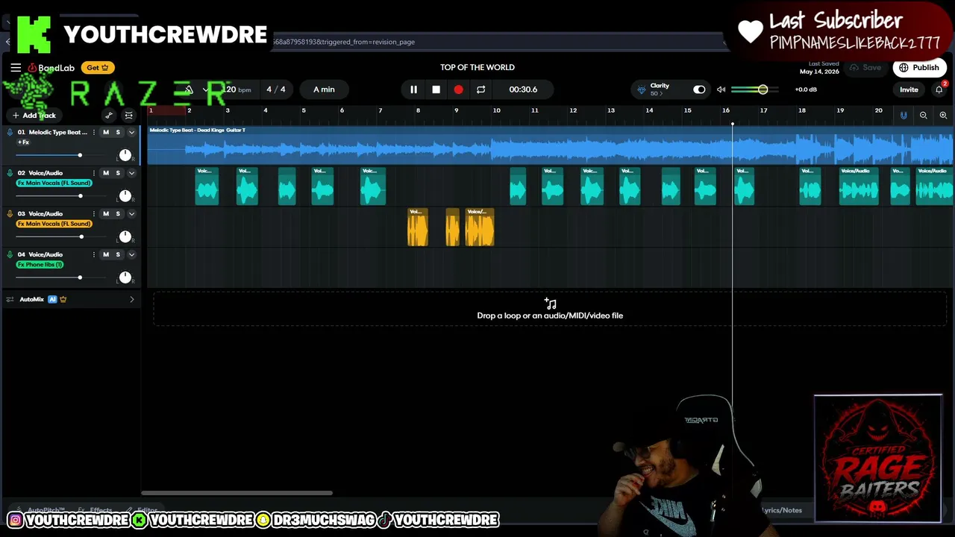The image size is (955, 537).
Task: Open the metronome options dropdown arrow
Action: click(x=206, y=89)
